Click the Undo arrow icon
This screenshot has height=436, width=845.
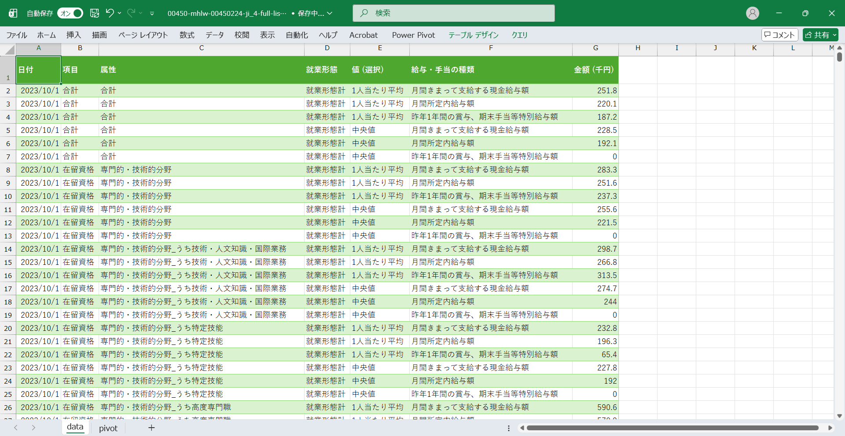pyautogui.click(x=110, y=13)
